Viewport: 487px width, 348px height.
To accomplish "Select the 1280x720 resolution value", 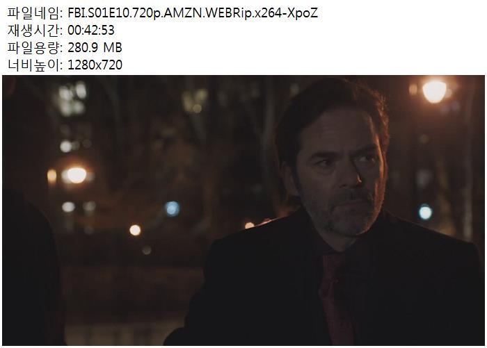I will [95, 65].
